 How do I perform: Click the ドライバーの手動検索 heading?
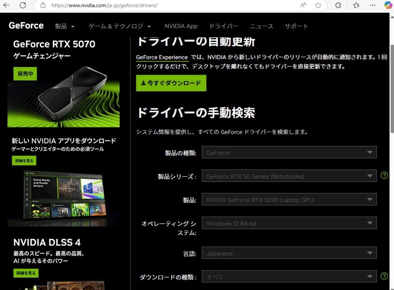point(196,112)
